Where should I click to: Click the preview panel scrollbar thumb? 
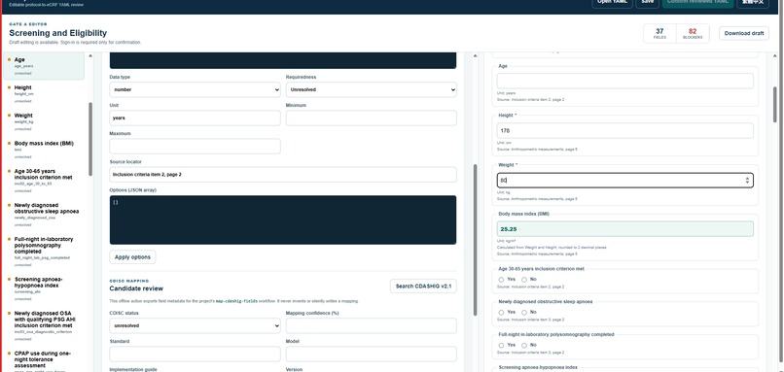click(775, 104)
